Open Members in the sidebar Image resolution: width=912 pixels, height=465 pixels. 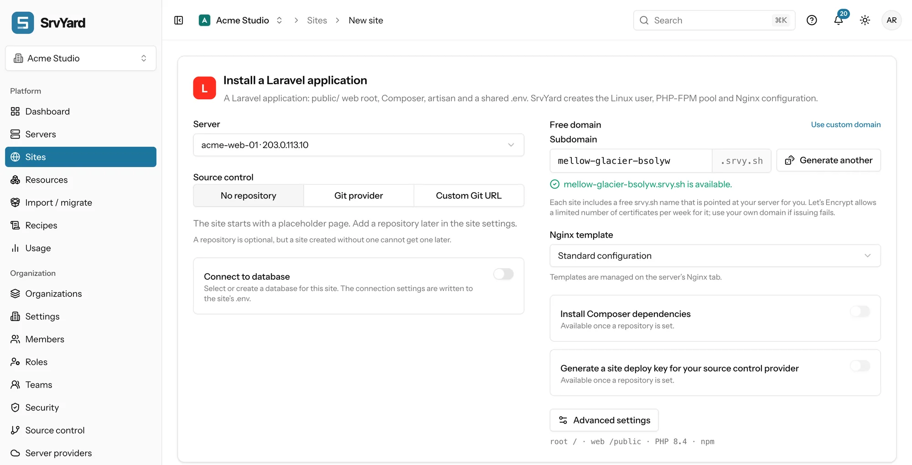[81, 339]
